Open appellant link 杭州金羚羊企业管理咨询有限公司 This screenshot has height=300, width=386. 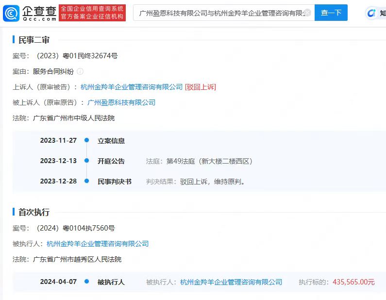[x=132, y=87]
